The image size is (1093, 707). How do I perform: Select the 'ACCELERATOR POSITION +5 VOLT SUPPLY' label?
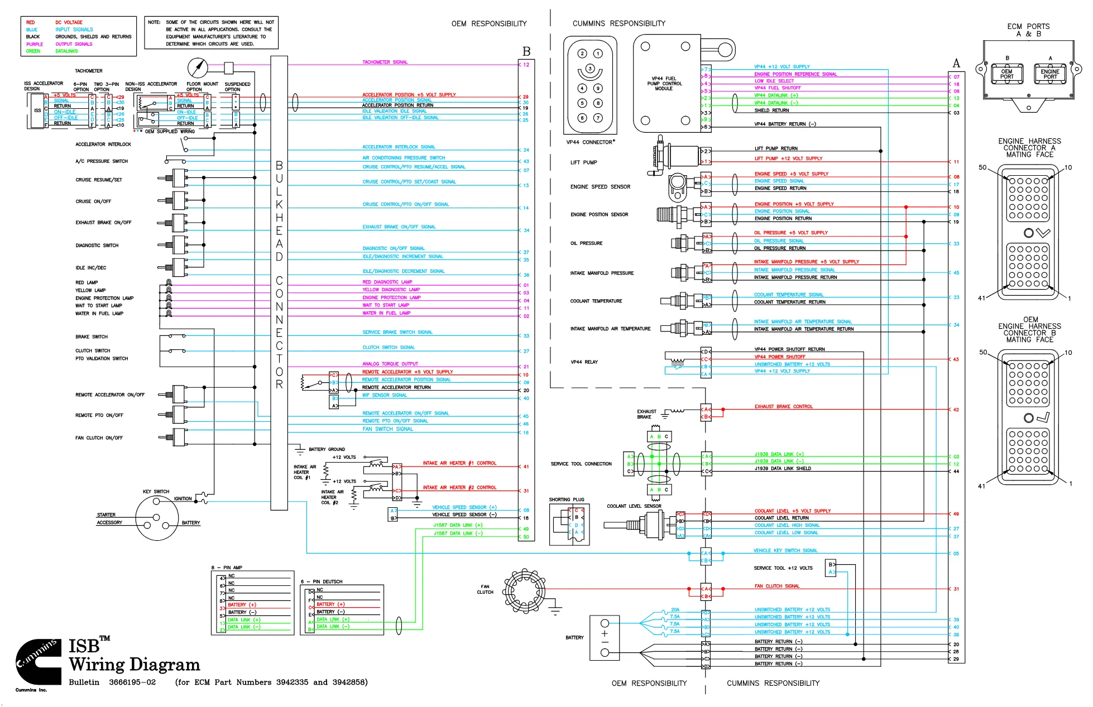(409, 95)
